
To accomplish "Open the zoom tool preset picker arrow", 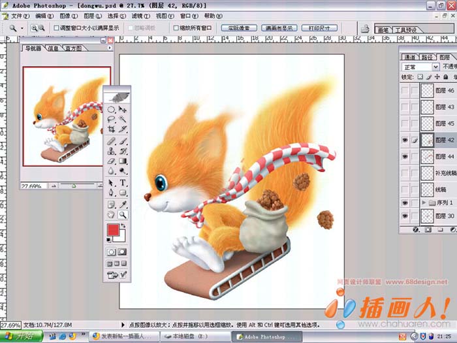I will [x=22, y=28].
